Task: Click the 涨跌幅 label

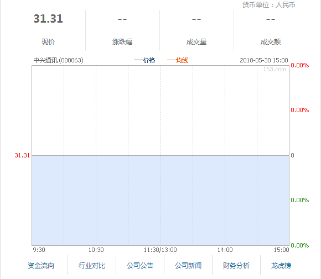Action: click(122, 41)
